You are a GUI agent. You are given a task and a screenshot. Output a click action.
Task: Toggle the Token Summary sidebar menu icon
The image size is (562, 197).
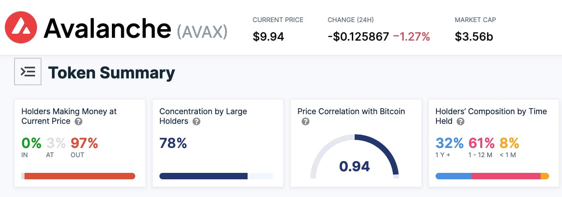point(28,72)
